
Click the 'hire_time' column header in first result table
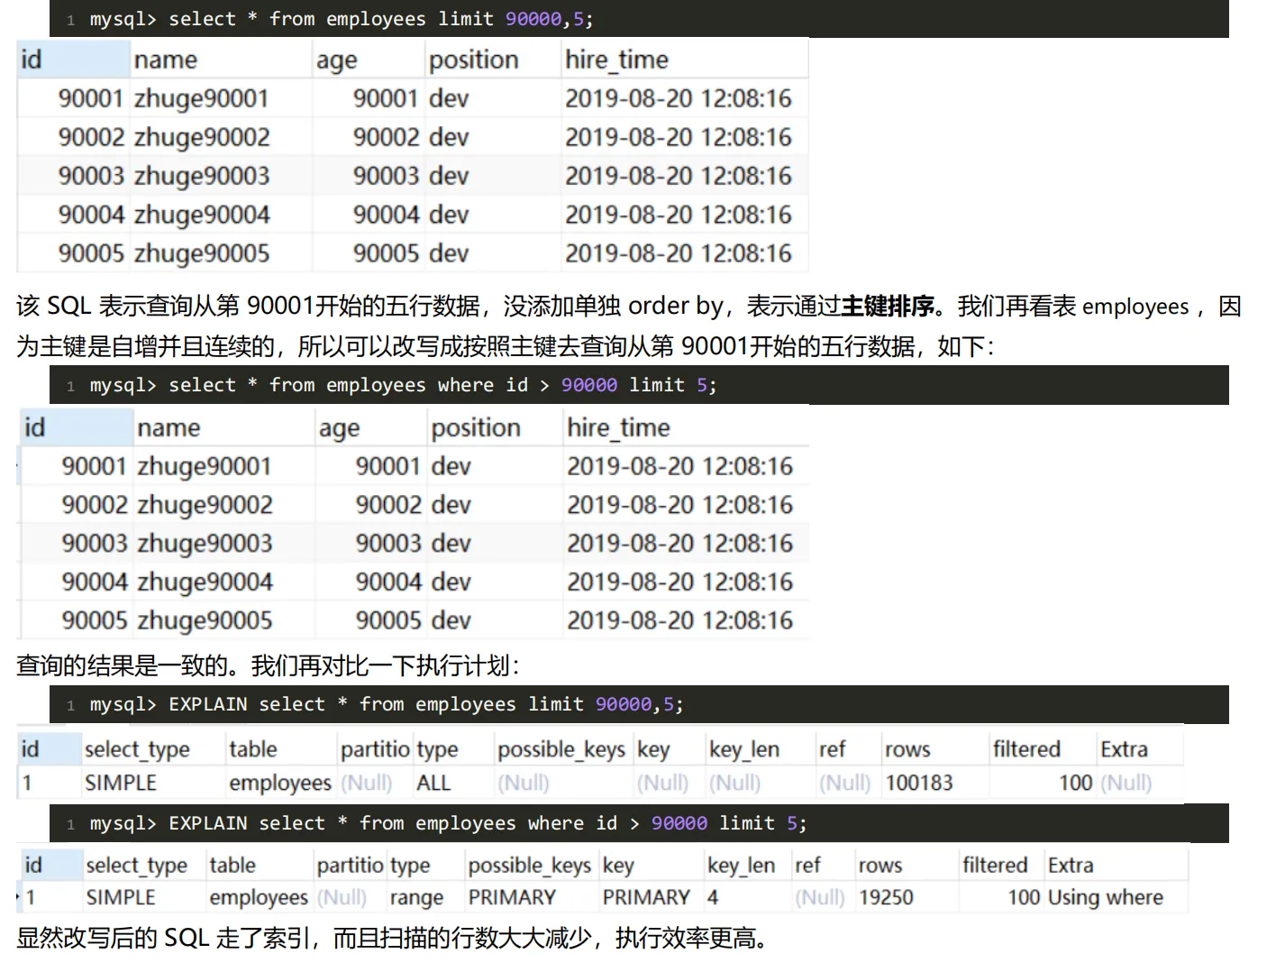(684, 60)
